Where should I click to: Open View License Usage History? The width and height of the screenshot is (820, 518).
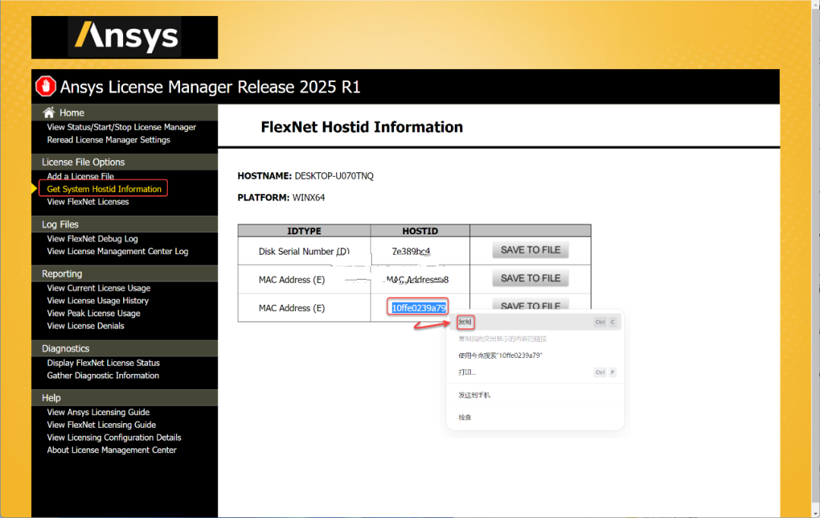pos(98,301)
